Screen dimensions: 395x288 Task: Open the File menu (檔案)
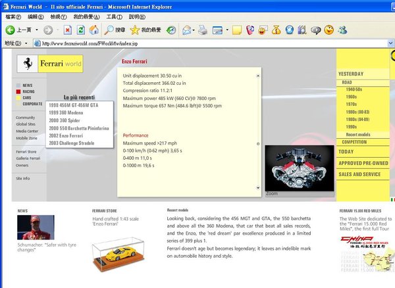coord(13,17)
